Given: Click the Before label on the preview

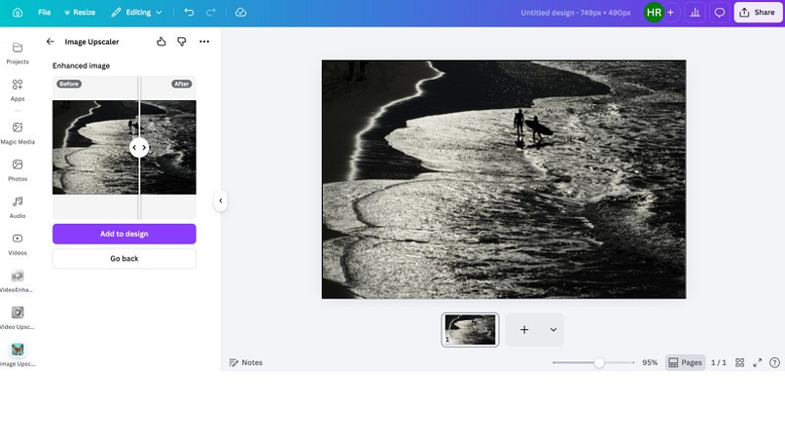Looking at the screenshot, I should [x=69, y=84].
